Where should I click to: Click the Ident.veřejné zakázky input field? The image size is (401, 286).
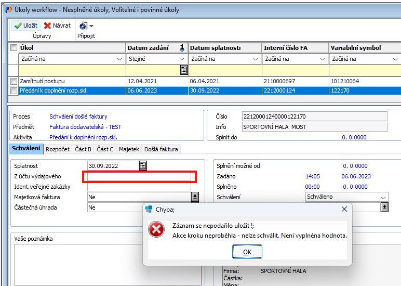point(139,187)
